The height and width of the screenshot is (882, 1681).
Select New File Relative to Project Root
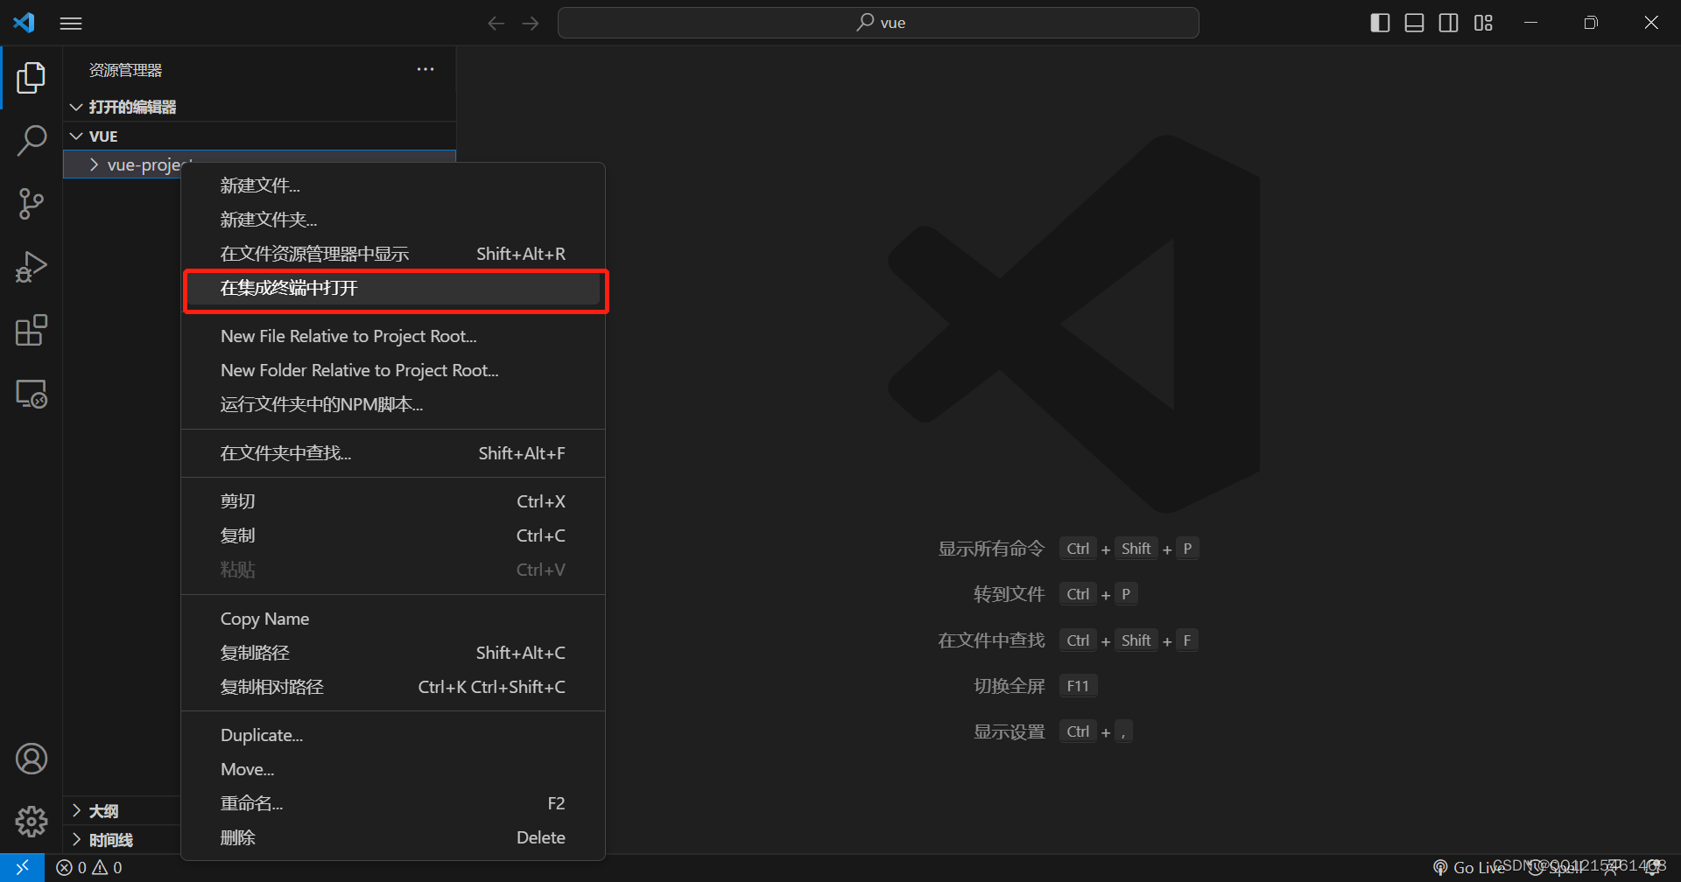393,336
